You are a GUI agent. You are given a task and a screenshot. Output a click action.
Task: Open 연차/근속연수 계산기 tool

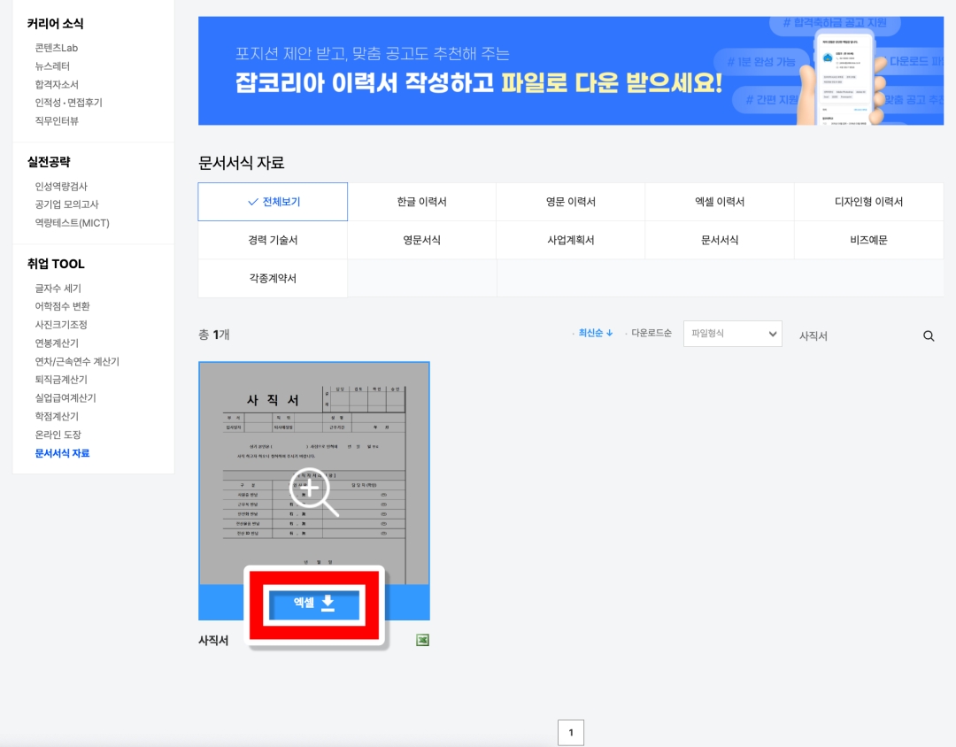coord(77,361)
